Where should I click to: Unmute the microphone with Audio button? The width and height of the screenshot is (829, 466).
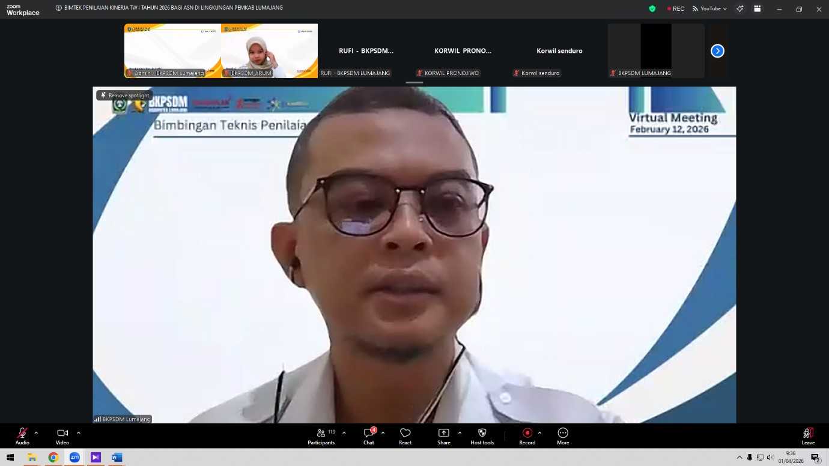point(22,436)
